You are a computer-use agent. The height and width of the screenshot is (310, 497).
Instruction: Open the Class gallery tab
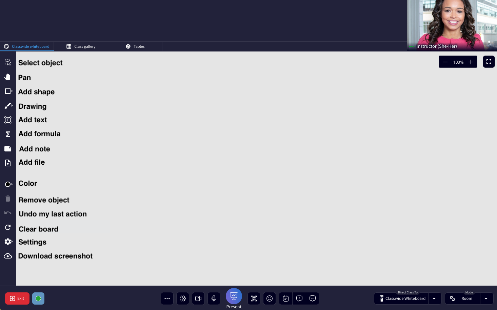(81, 46)
